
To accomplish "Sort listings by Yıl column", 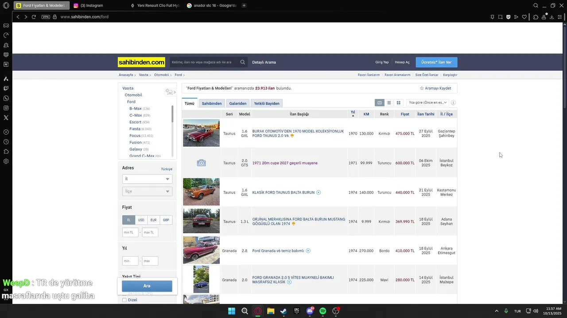I will coord(353,114).
